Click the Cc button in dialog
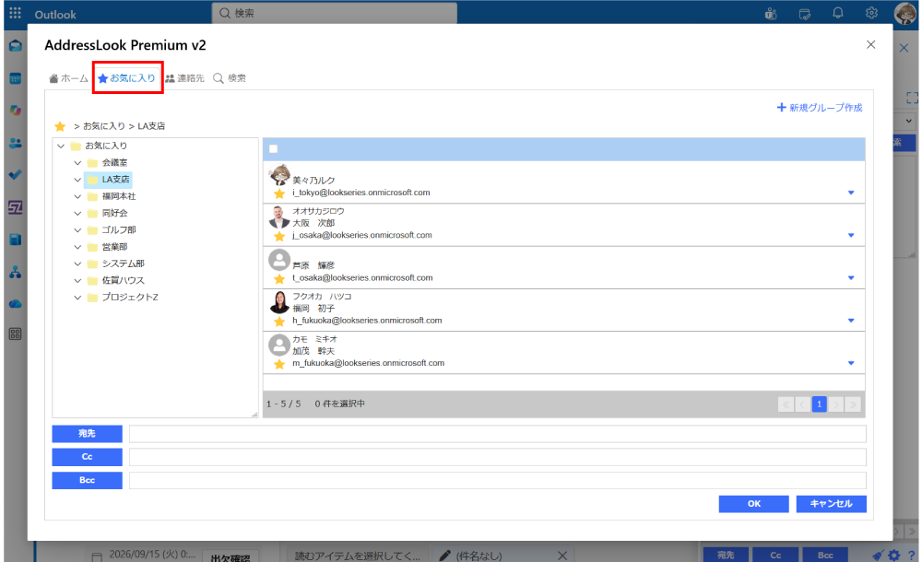This screenshot has height=562, width=922. 87,457
